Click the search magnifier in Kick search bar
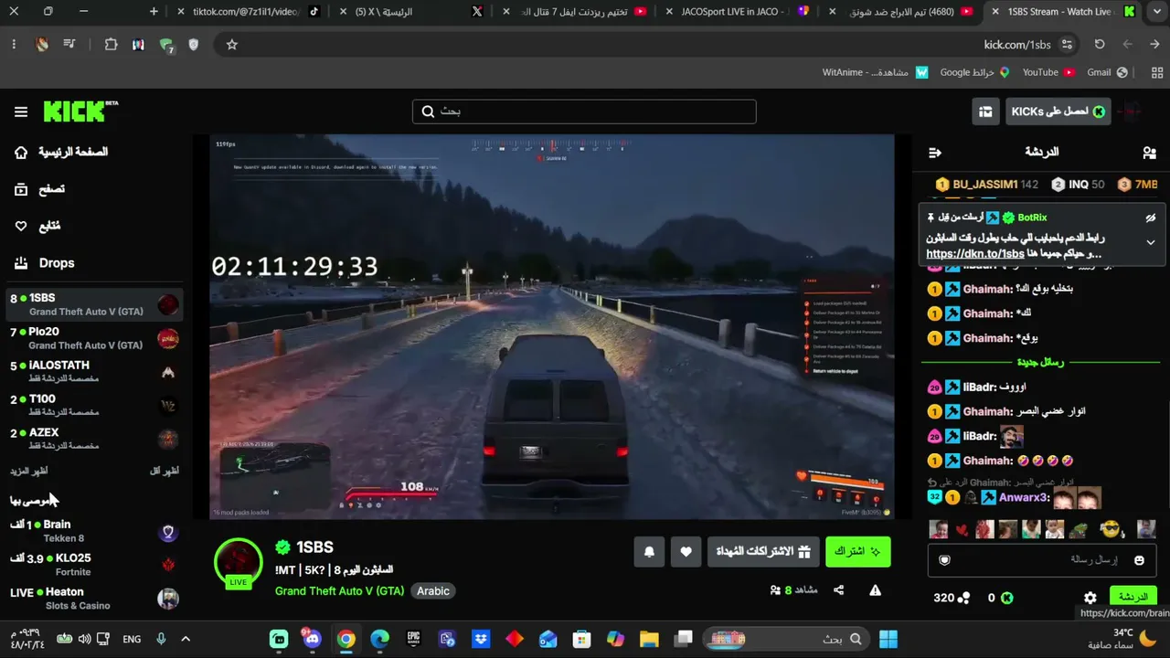1170x658 pixels. click(428, 111)
